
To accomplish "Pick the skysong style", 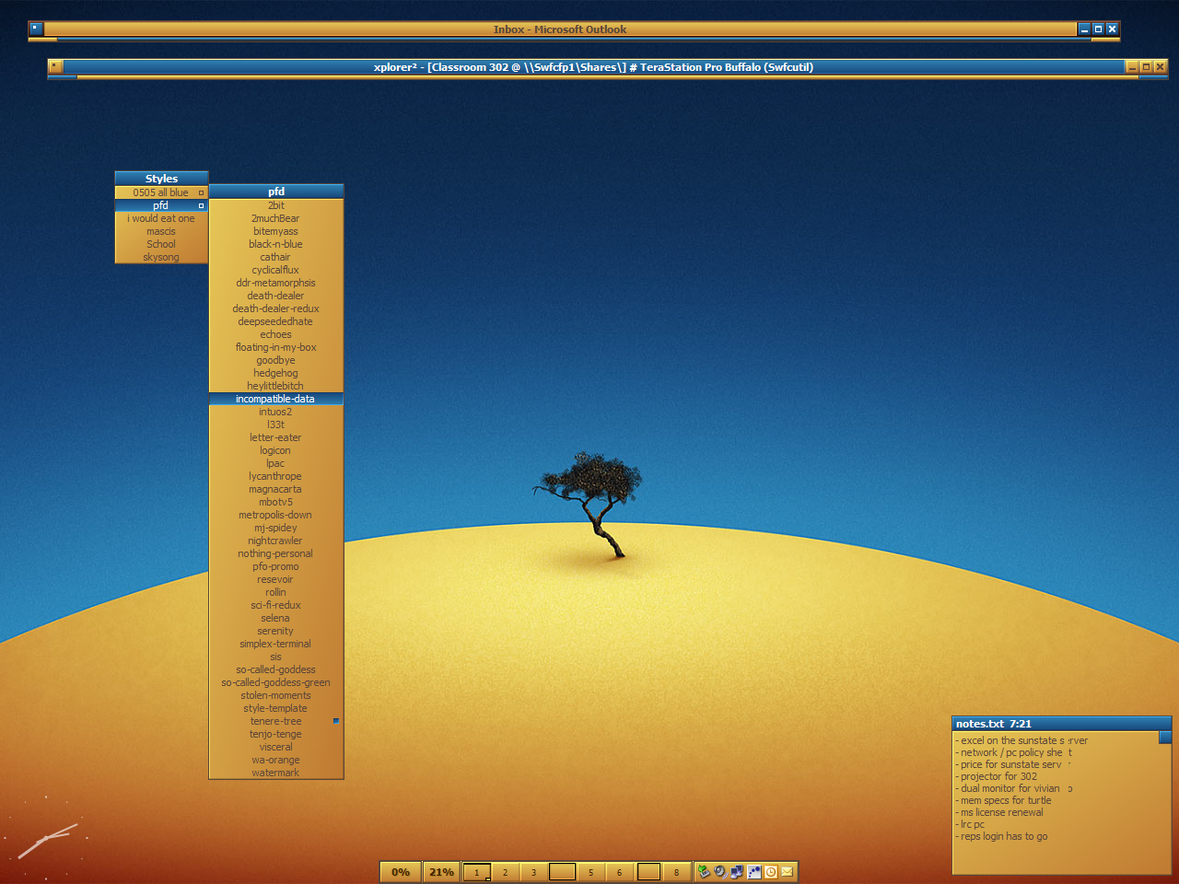I will coord(161,257).
